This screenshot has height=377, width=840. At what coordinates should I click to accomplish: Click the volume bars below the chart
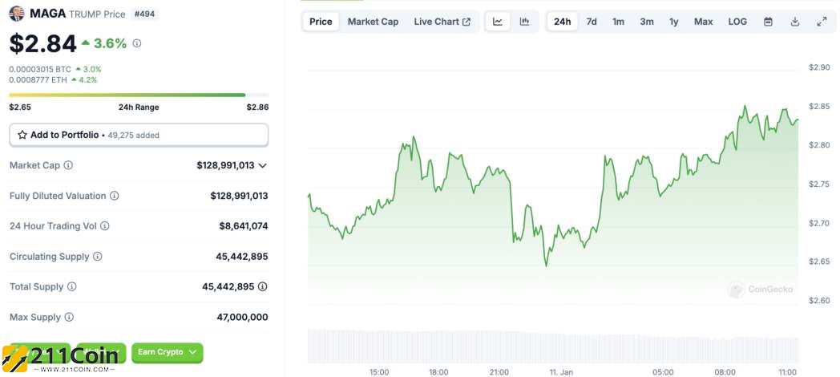pos(553,346)
